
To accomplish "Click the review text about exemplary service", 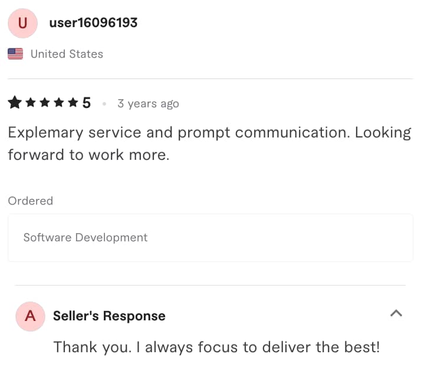I will 209,143.
